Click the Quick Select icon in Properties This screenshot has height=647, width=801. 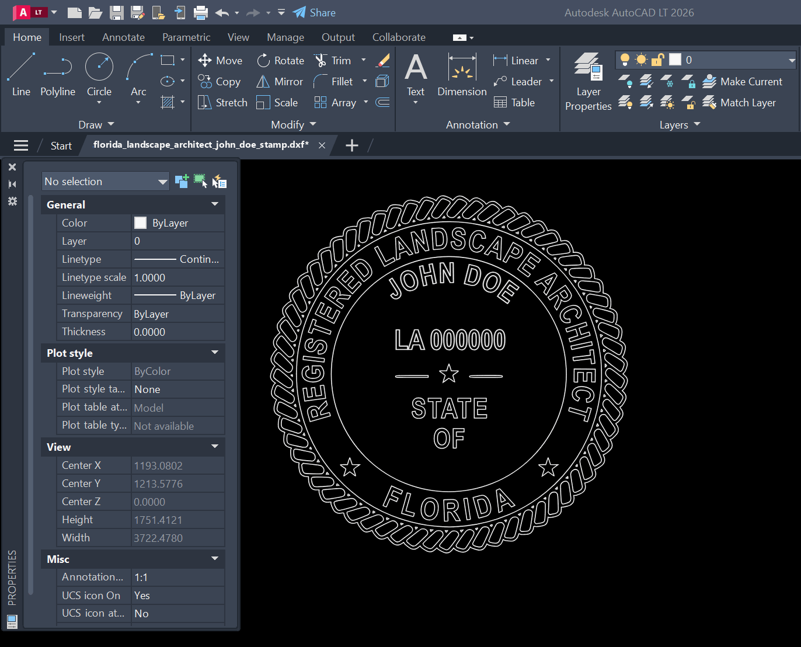(x=219, y=181)
